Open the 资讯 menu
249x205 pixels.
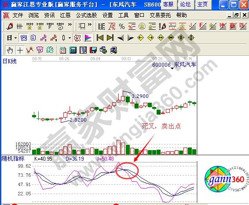[49, 15]
